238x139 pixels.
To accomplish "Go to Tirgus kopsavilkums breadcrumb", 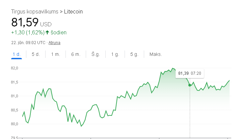I will (x=35, y=12).
